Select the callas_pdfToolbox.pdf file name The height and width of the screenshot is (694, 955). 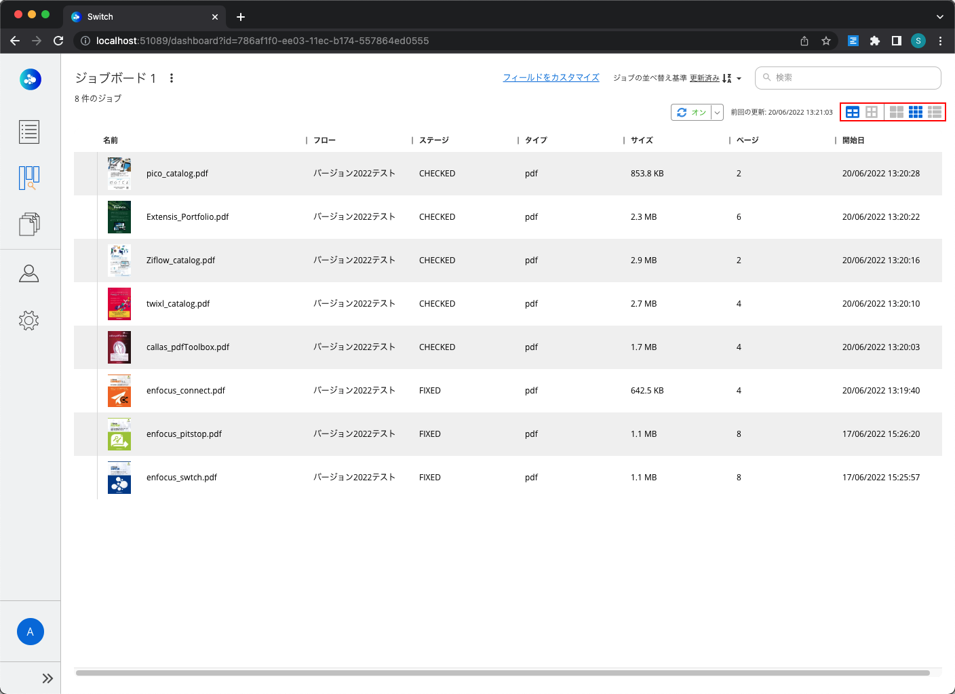[x=188, y=347]
